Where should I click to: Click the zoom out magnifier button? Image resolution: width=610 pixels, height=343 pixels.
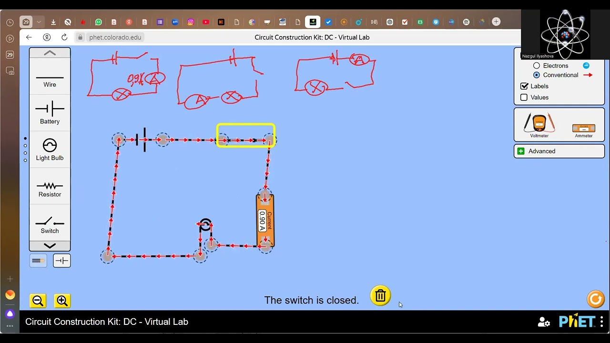click(38, 301)
